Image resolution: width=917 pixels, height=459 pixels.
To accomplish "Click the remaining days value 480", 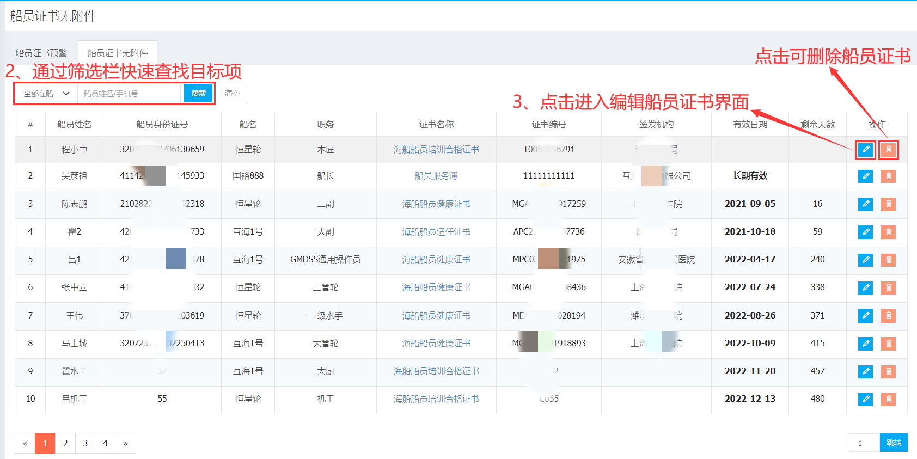I will (x=817, y=399).
